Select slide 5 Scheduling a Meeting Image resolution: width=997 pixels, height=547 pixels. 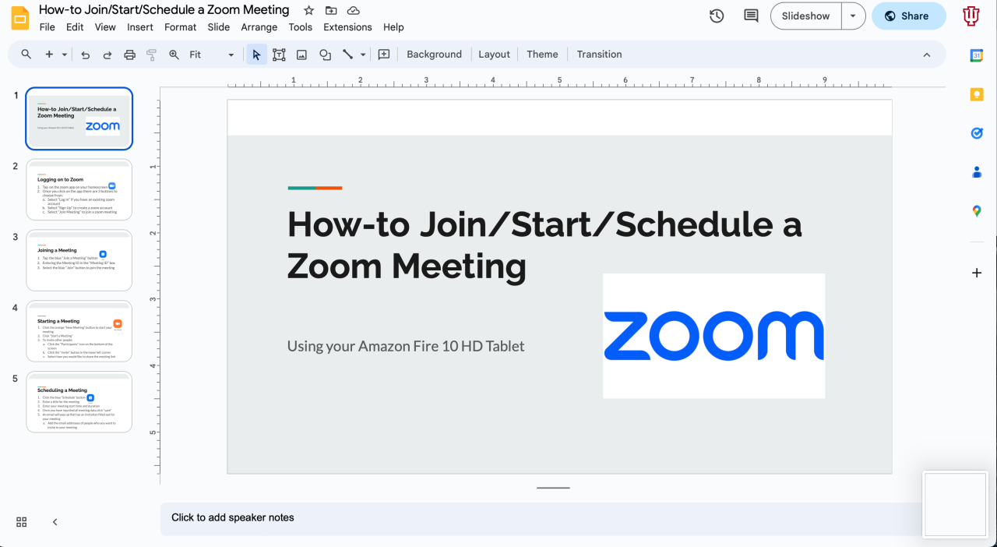coord(79,402)
